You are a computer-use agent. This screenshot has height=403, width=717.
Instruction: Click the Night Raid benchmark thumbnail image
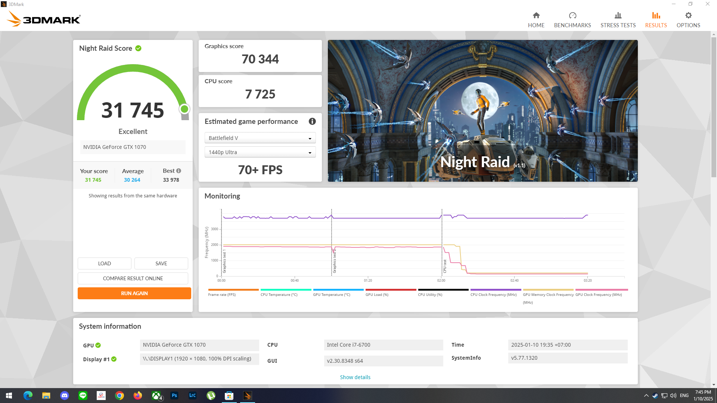pyautogui.click(x=482, y=111)
